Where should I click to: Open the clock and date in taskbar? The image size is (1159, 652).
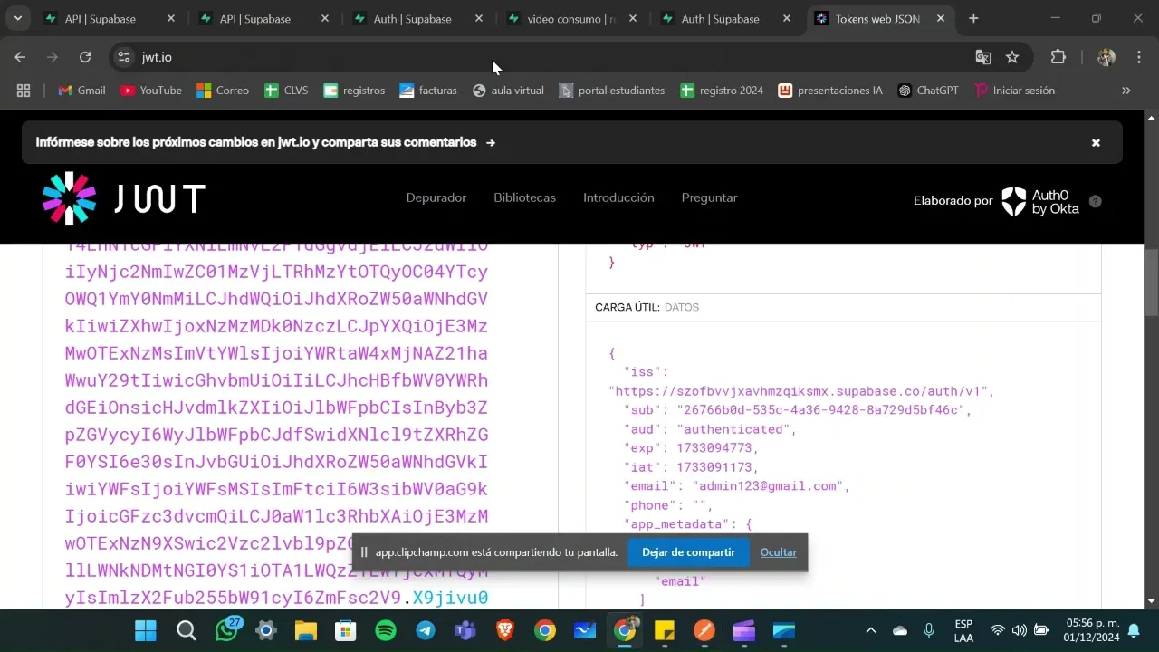pyautogui.click(x=1092, y=630)
